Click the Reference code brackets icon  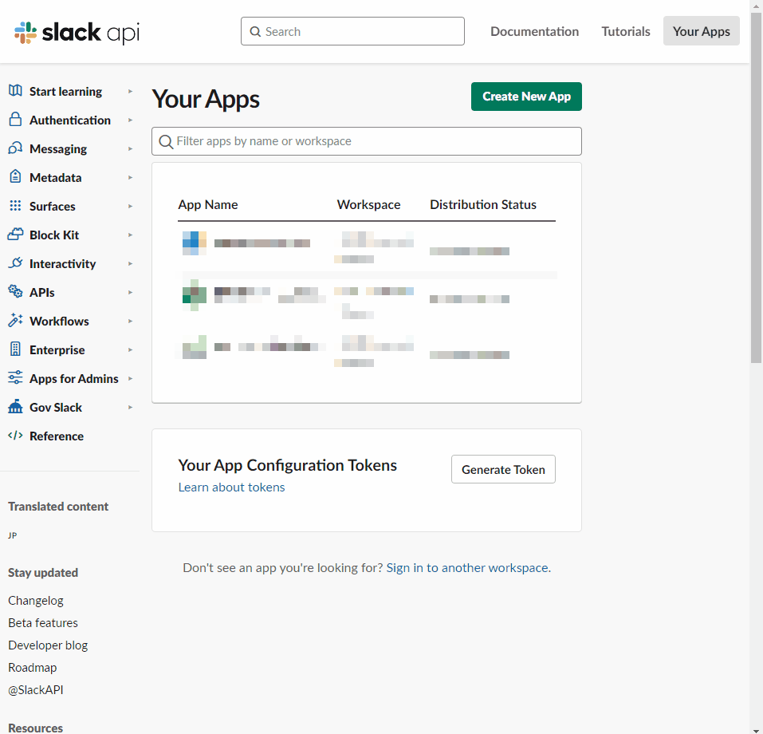(x=15, y=435)
